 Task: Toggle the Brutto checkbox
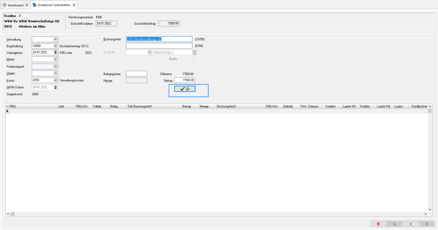pyautogui.click(x=193, y=59)
